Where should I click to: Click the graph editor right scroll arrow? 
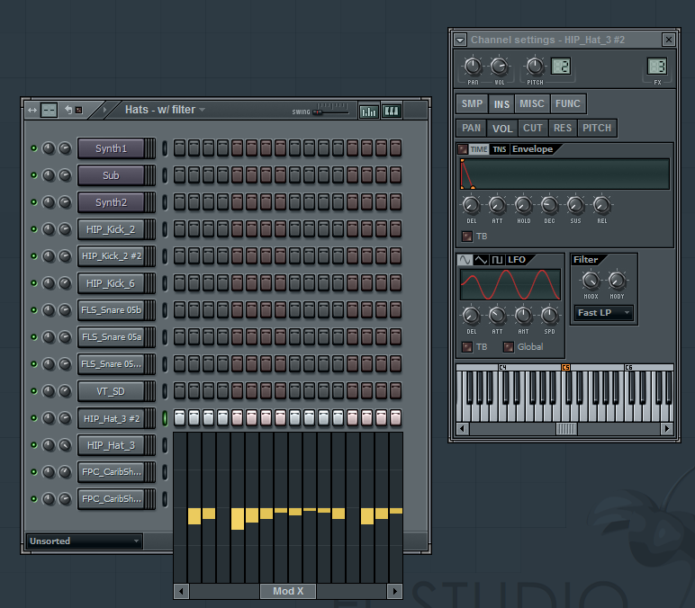click(395, 591)
